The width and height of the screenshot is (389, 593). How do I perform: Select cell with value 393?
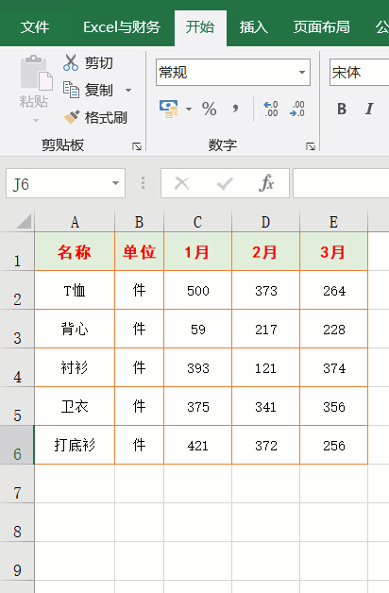(x=197, y=367)
